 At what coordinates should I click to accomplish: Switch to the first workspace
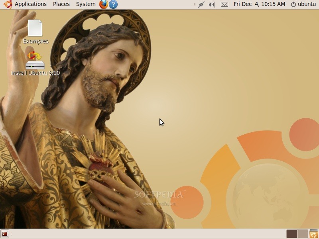[291, 234]
